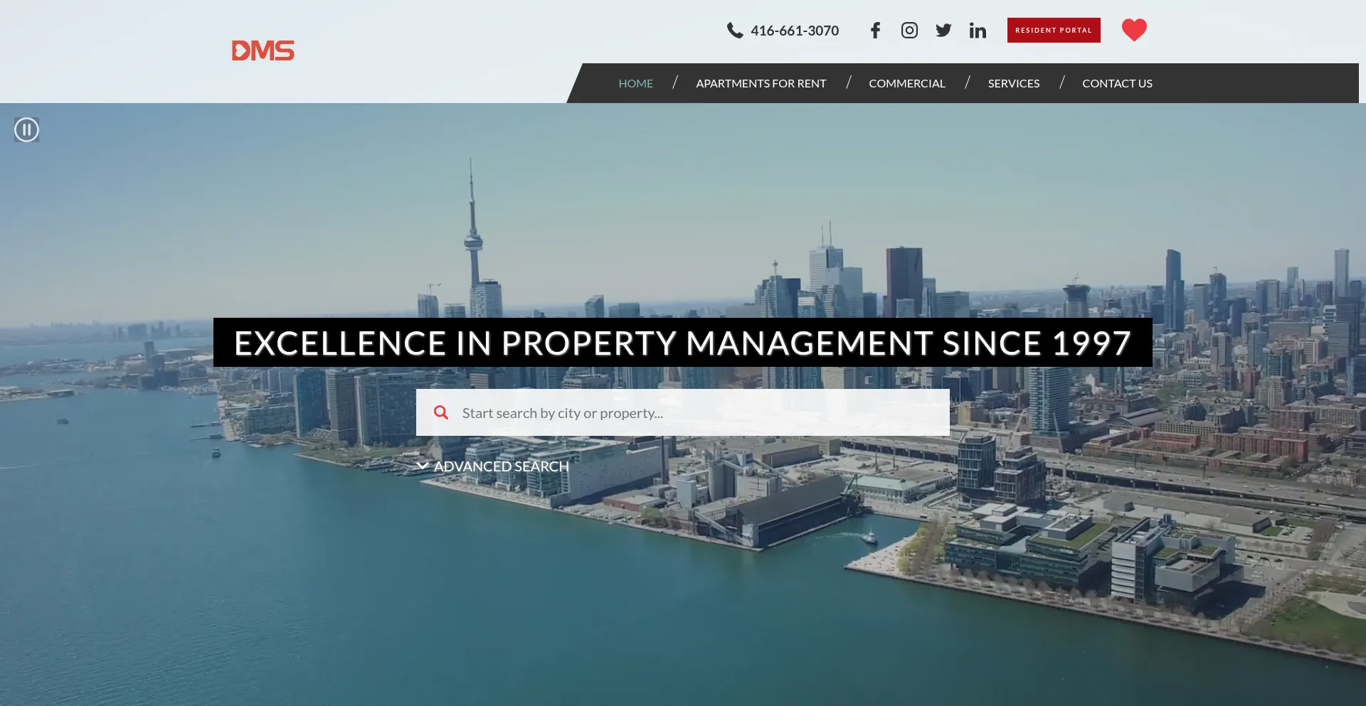Open the Twitter icon
The height and width of the screenshot is (706, 1366).
pyautogui.click(x=943, y=30)
